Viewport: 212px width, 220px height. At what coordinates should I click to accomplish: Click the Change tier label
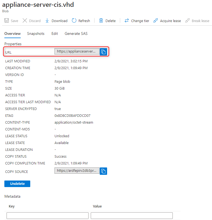pos(140,21)
